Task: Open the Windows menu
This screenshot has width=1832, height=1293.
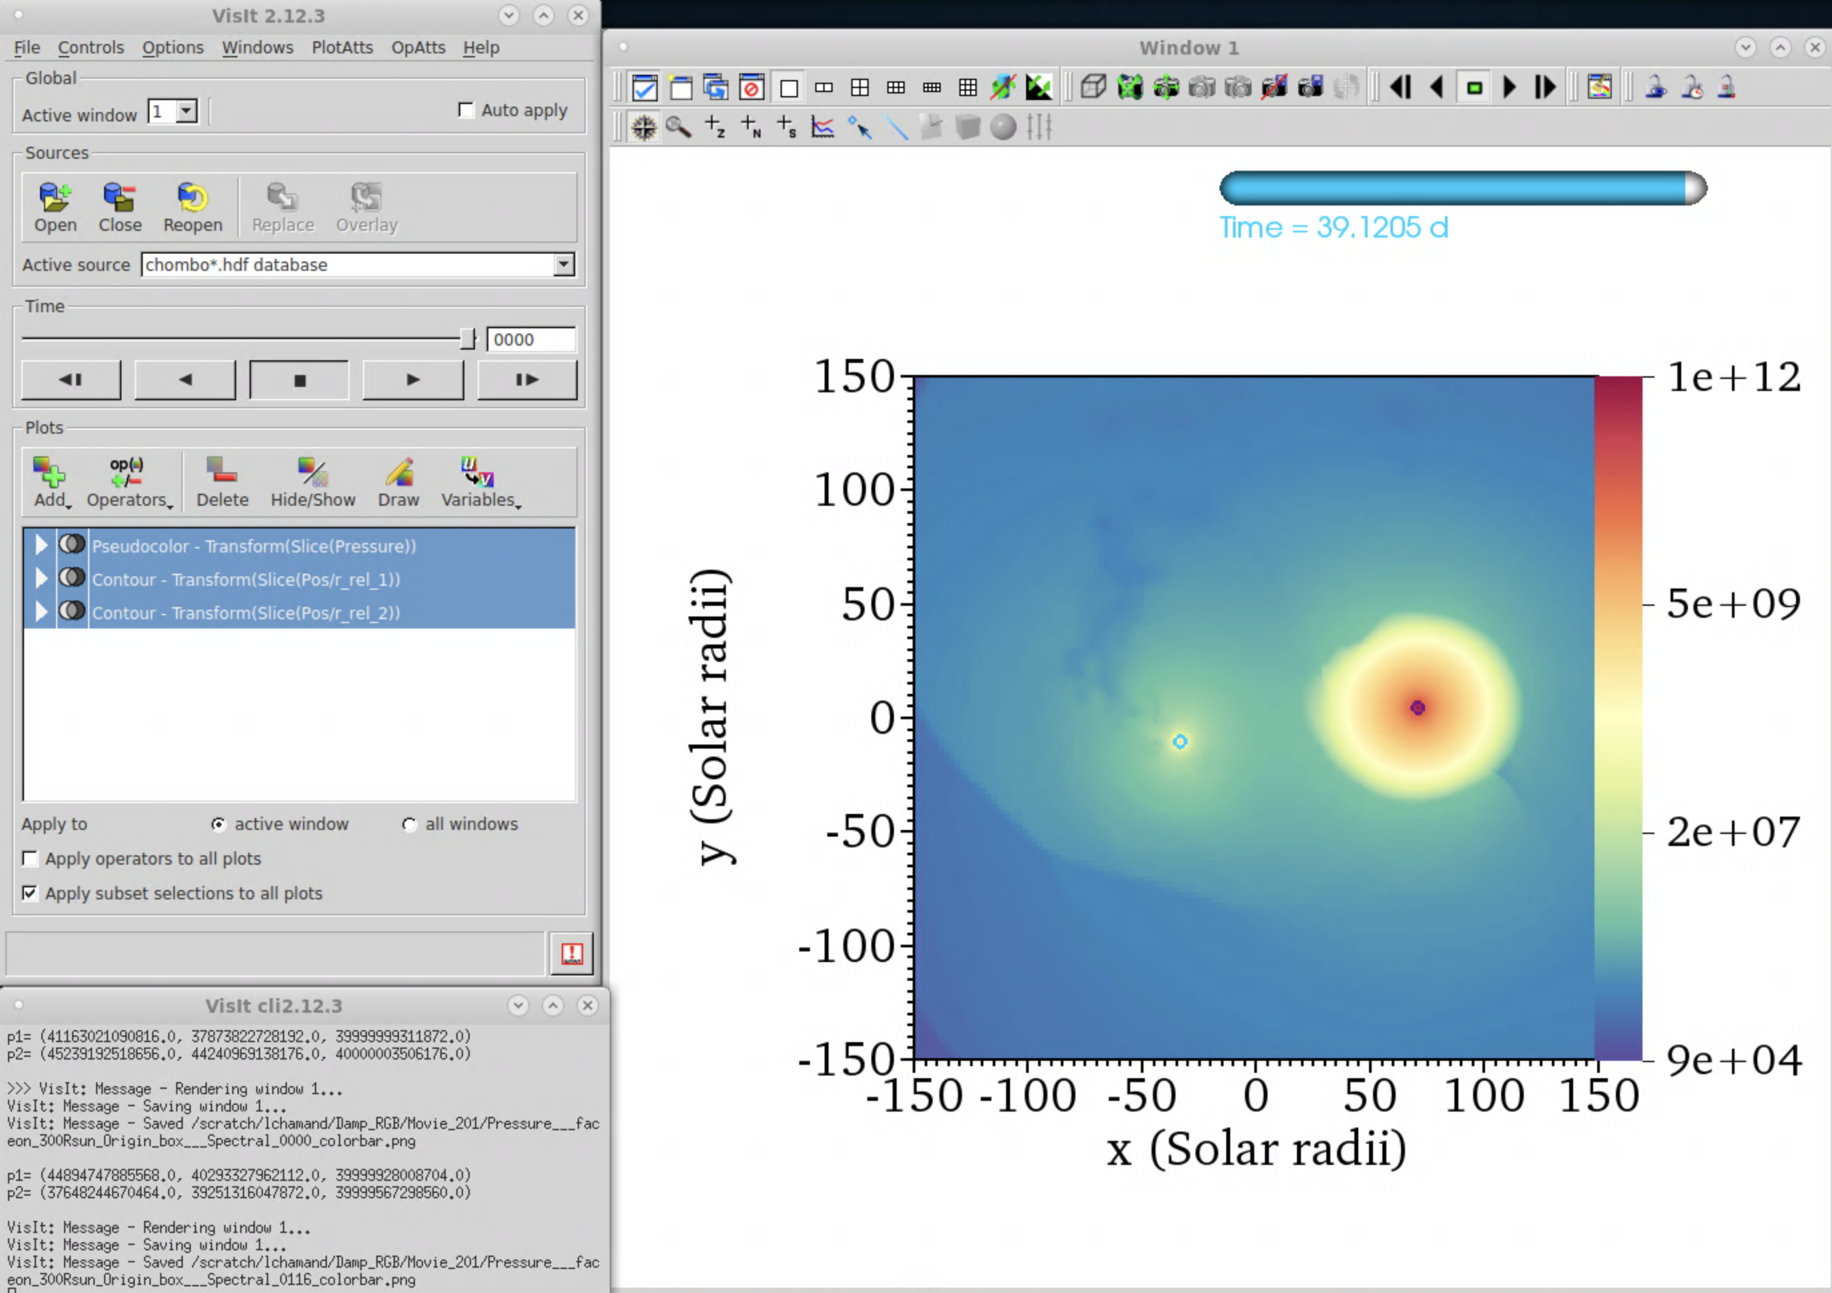Action: coord(257,47)
